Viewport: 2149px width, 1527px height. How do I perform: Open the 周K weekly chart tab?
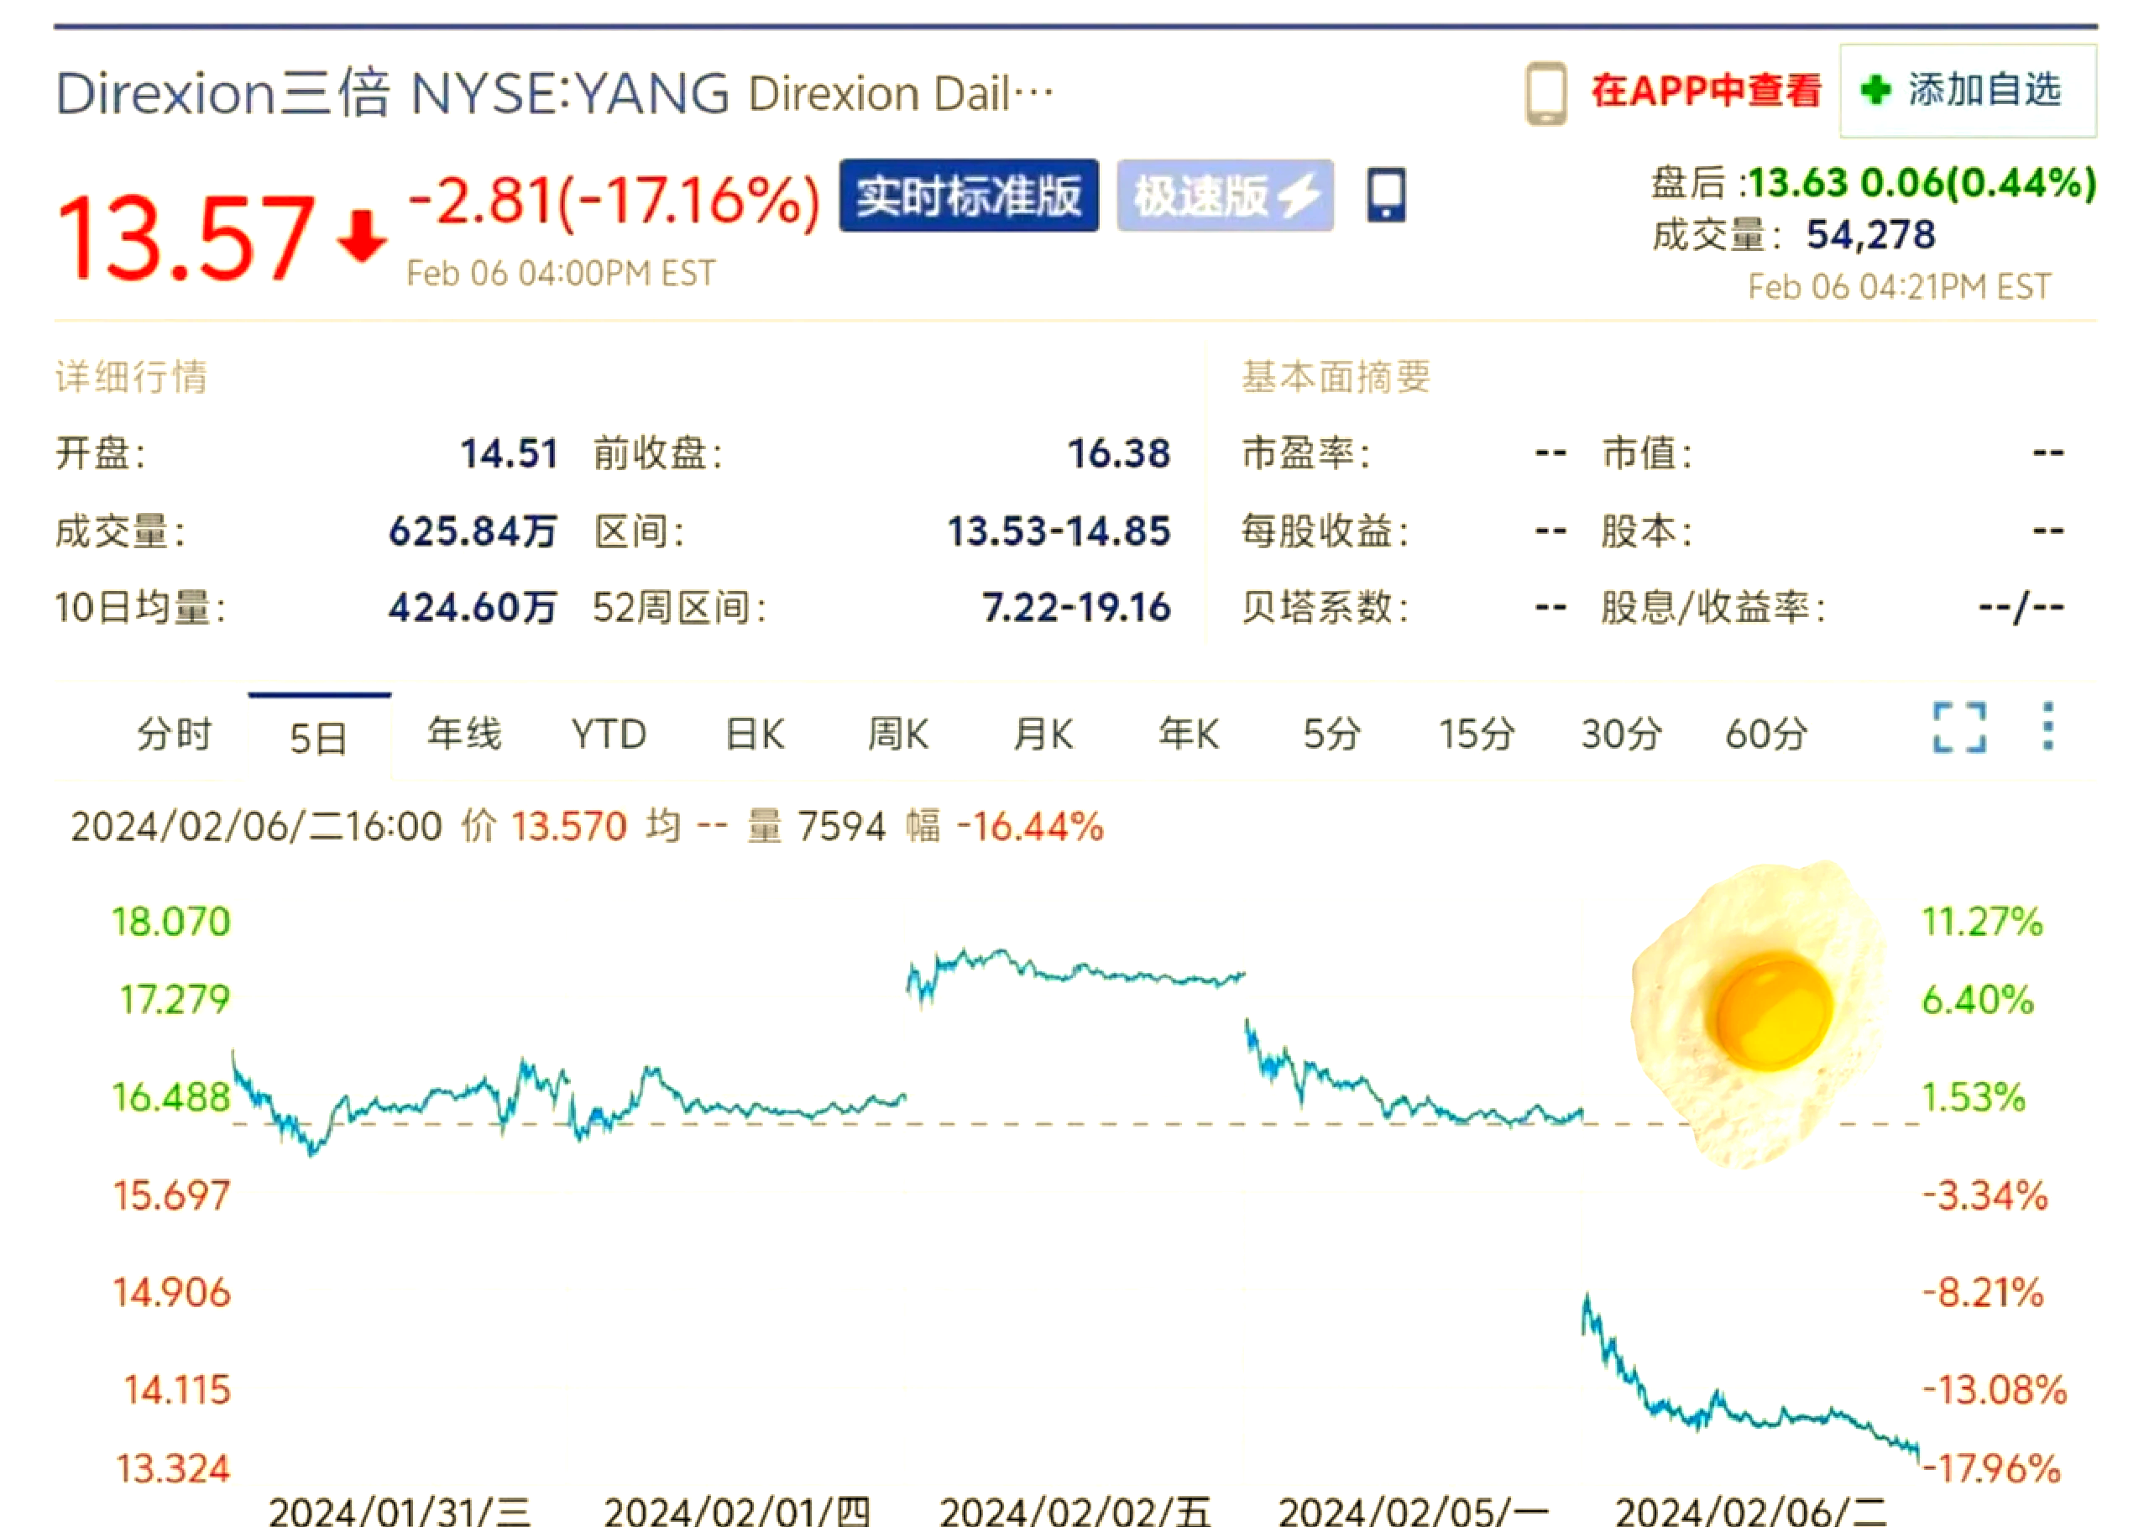pyautogui.click(x=900, y=735)
